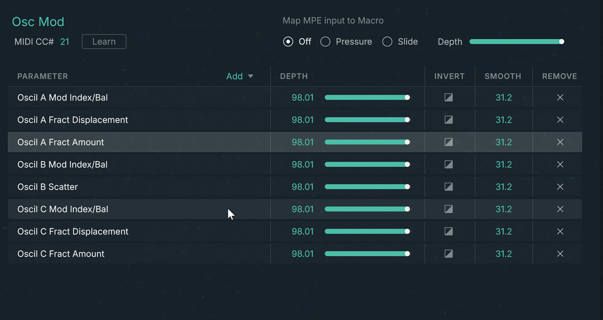Click depth value 98.01 for Oscil C Fract Amount
The width and height of the screenshot is (603, 320).
[x=302, y=254]
